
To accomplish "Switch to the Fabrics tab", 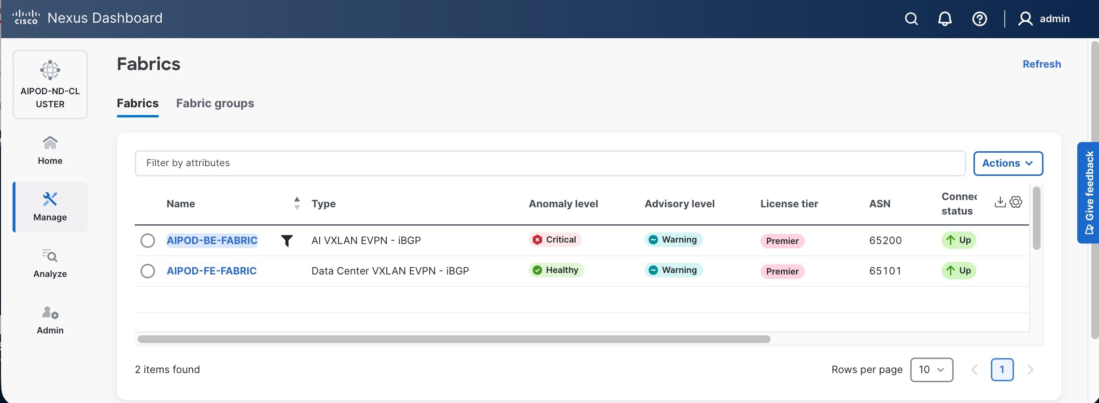I will 138,103.
